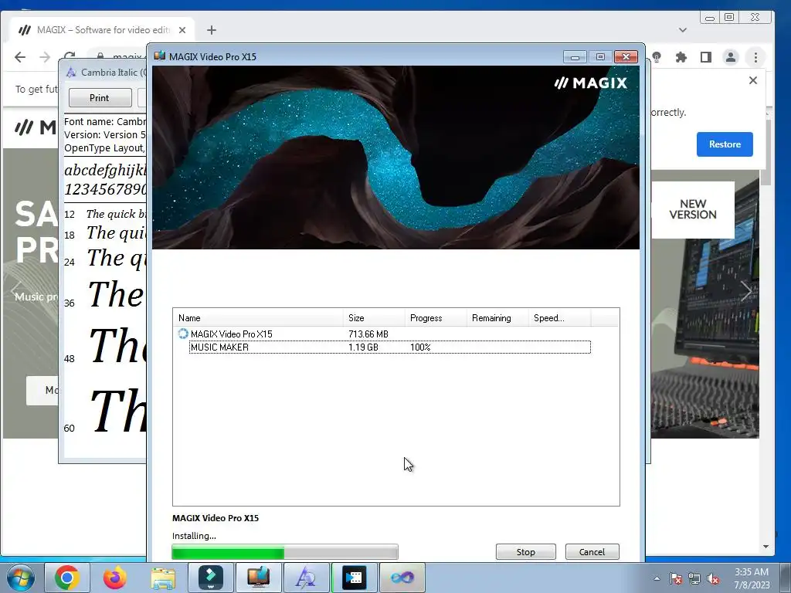Open the Windows Start menu

click(x=21, y=578)
